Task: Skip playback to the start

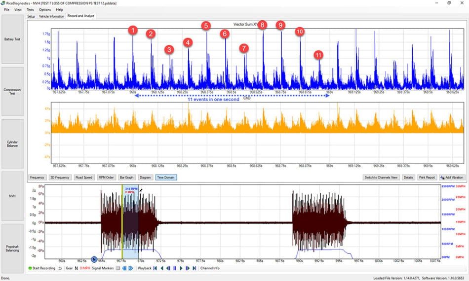Action: [155, 268]
